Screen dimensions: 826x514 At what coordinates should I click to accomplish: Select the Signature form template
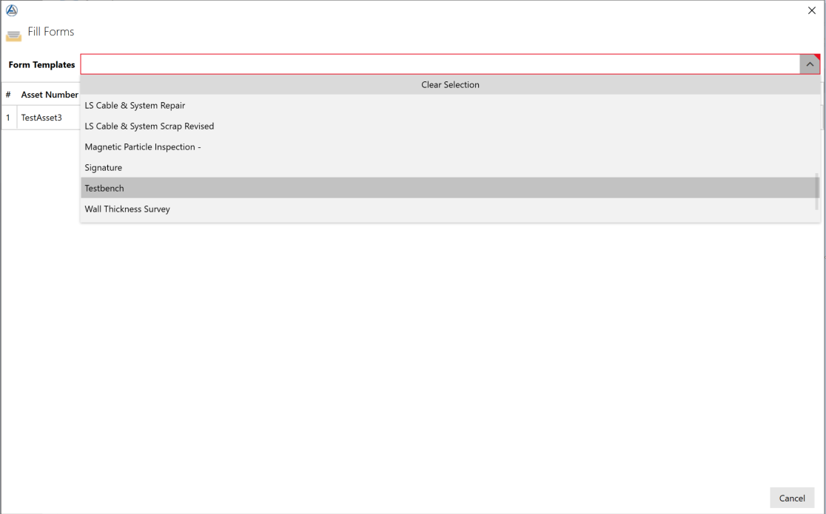(104, 168)
